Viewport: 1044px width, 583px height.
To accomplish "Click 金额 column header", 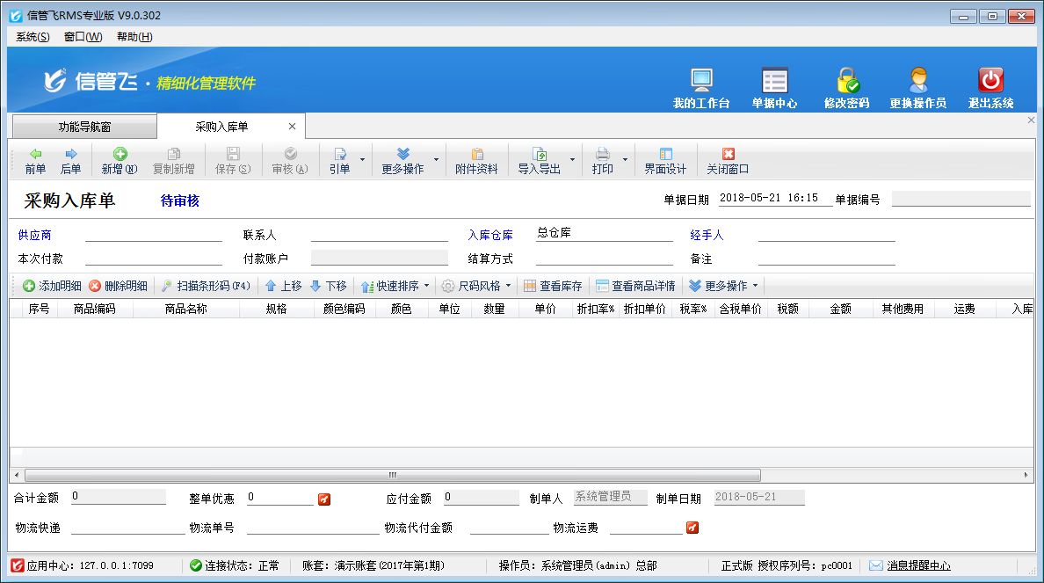I will pos(840,309).
